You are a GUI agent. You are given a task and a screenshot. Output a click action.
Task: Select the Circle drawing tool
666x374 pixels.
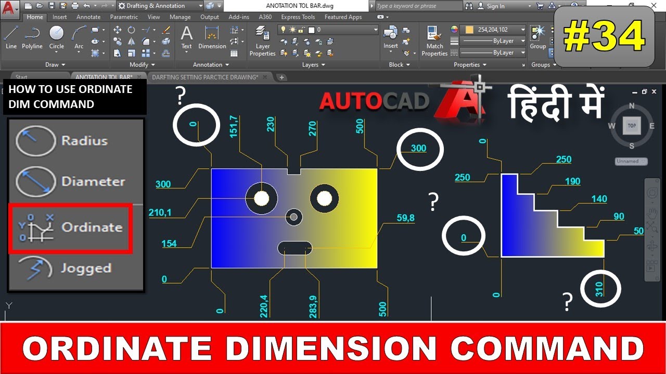coord(57,37)
